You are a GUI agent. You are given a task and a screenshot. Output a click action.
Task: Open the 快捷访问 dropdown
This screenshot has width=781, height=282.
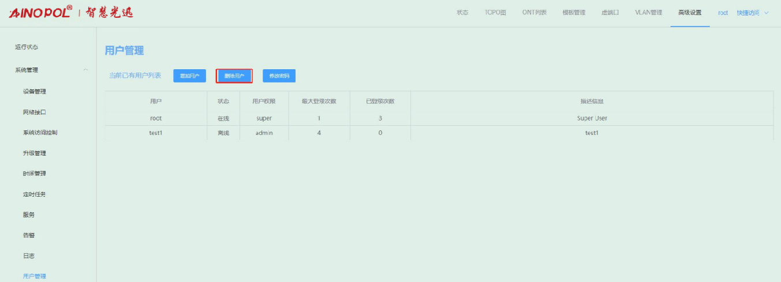(x=753, y=13)
